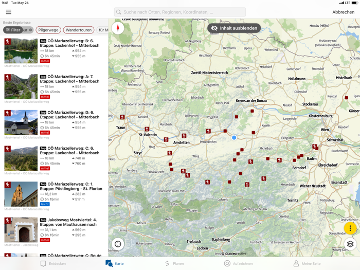Open Jakobsweg Mostviertel 4. Etappe result

(x=54, y=232)
